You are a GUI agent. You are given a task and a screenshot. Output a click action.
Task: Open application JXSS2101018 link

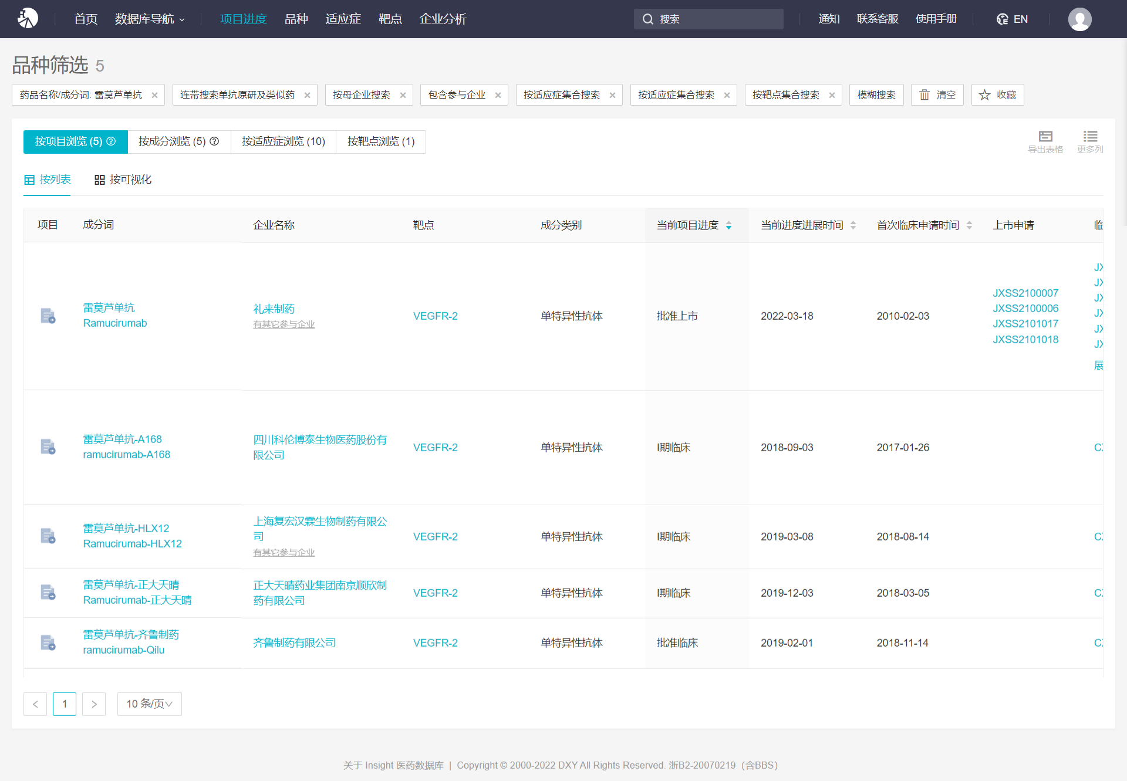(1025, 339)
